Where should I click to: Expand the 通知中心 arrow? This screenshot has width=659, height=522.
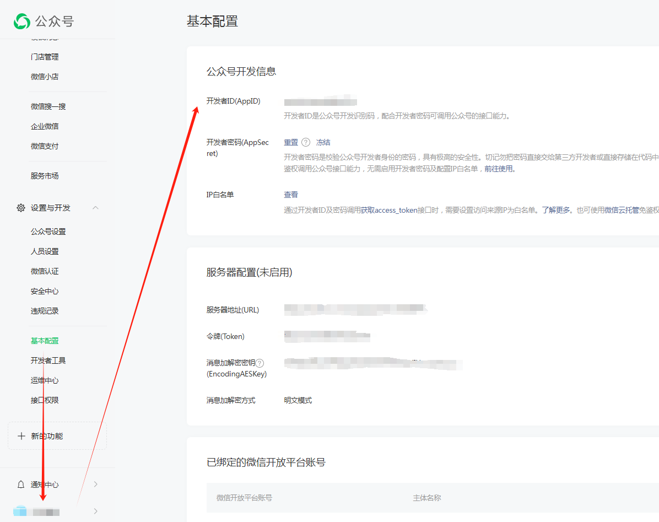pyautogui.click(x=96, y=484)
